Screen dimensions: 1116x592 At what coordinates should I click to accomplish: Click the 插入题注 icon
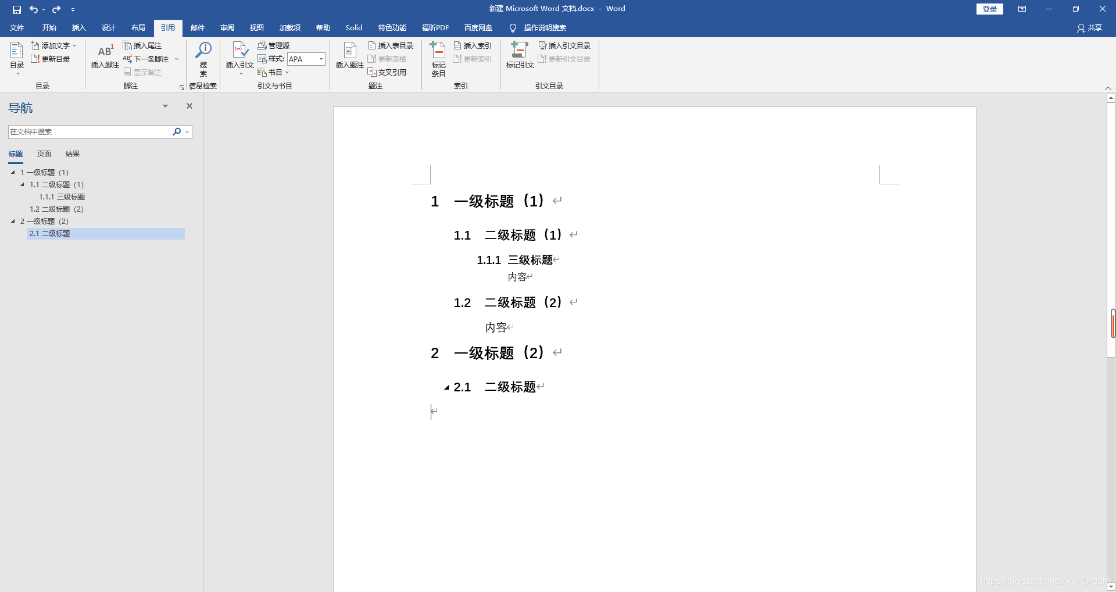pos(350,51)
